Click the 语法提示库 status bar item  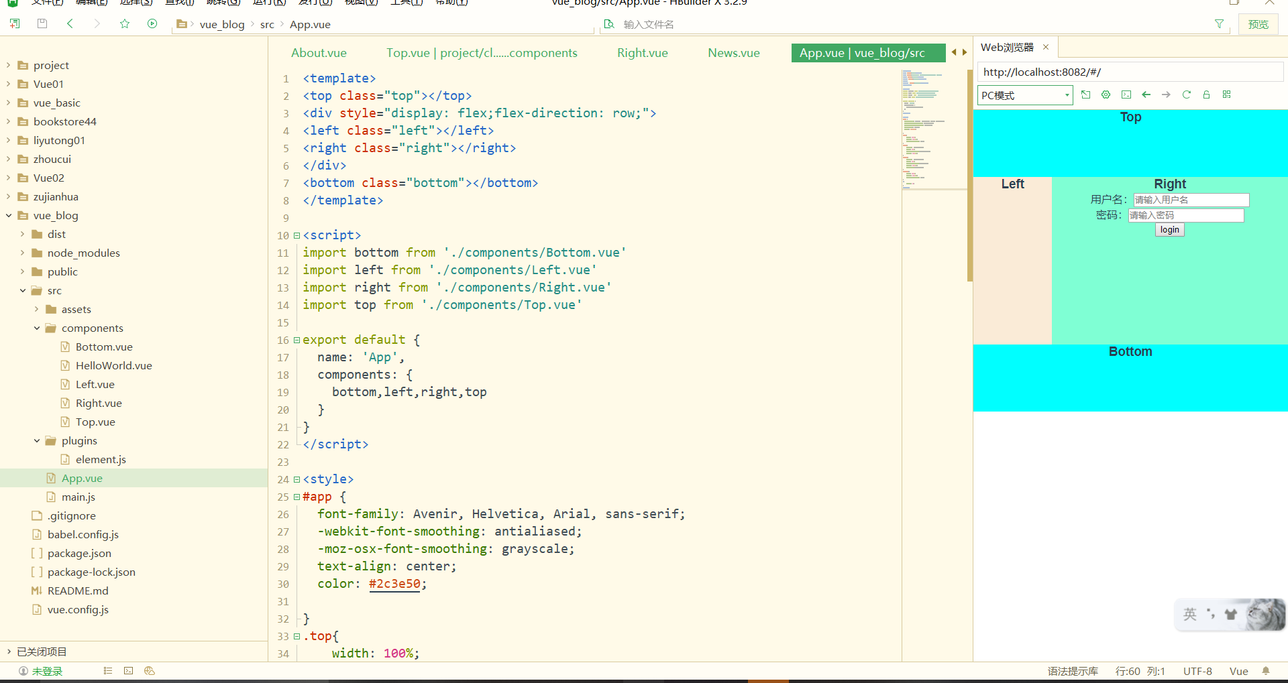[1073, 671]
